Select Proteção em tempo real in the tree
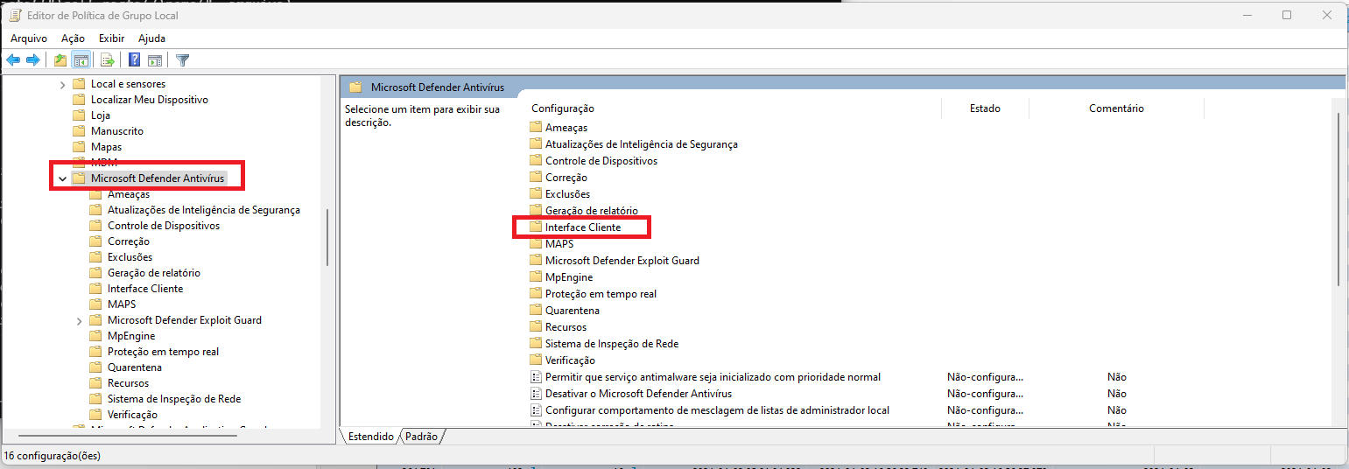This screenshot has width=1349, height=469. point(163,352)
